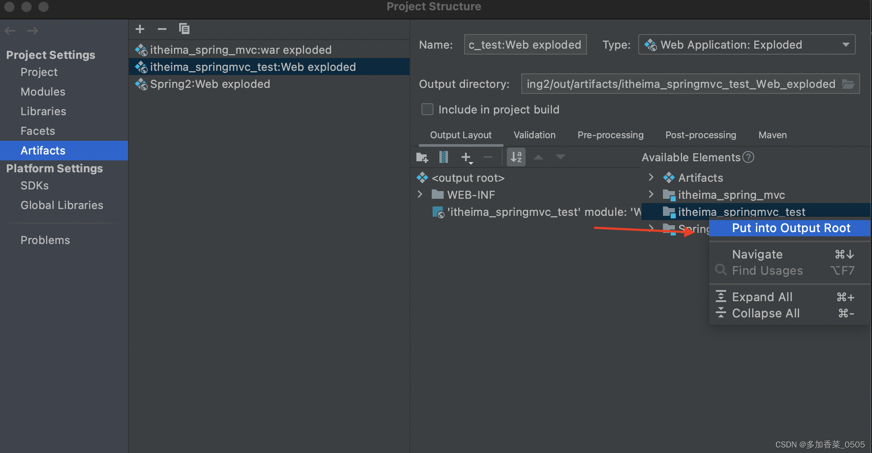872x453 pixels.
Task: Add a new artifact with the plus icon
Action: 140,29
